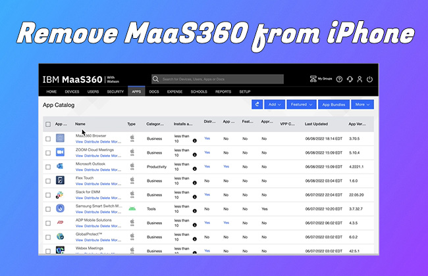Click installs info icon for Microsoft Outlook
The height and width of the screenshot is (276, 428).
click(x=195, y=169)
